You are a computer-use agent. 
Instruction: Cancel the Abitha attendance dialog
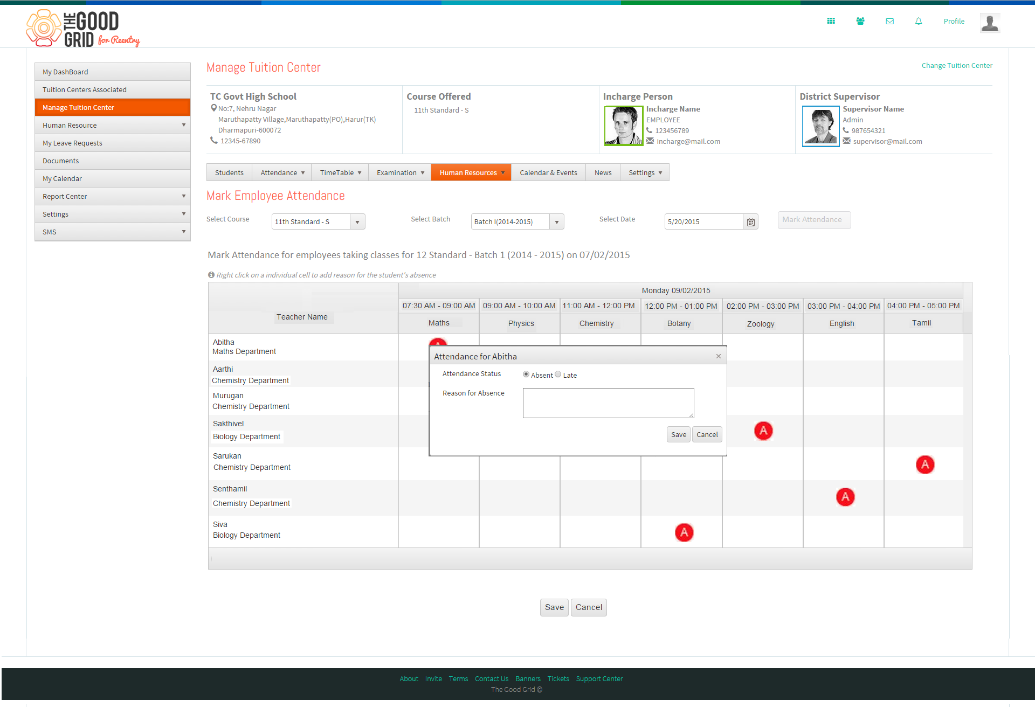coord(707,434)
